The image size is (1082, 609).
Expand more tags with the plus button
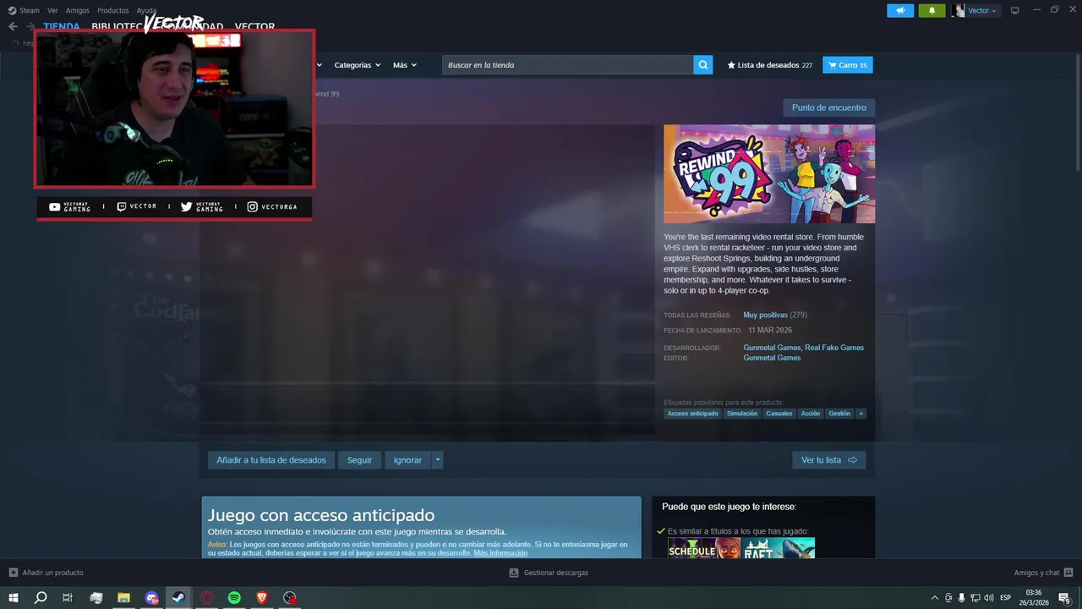click(x=861, y=414)
